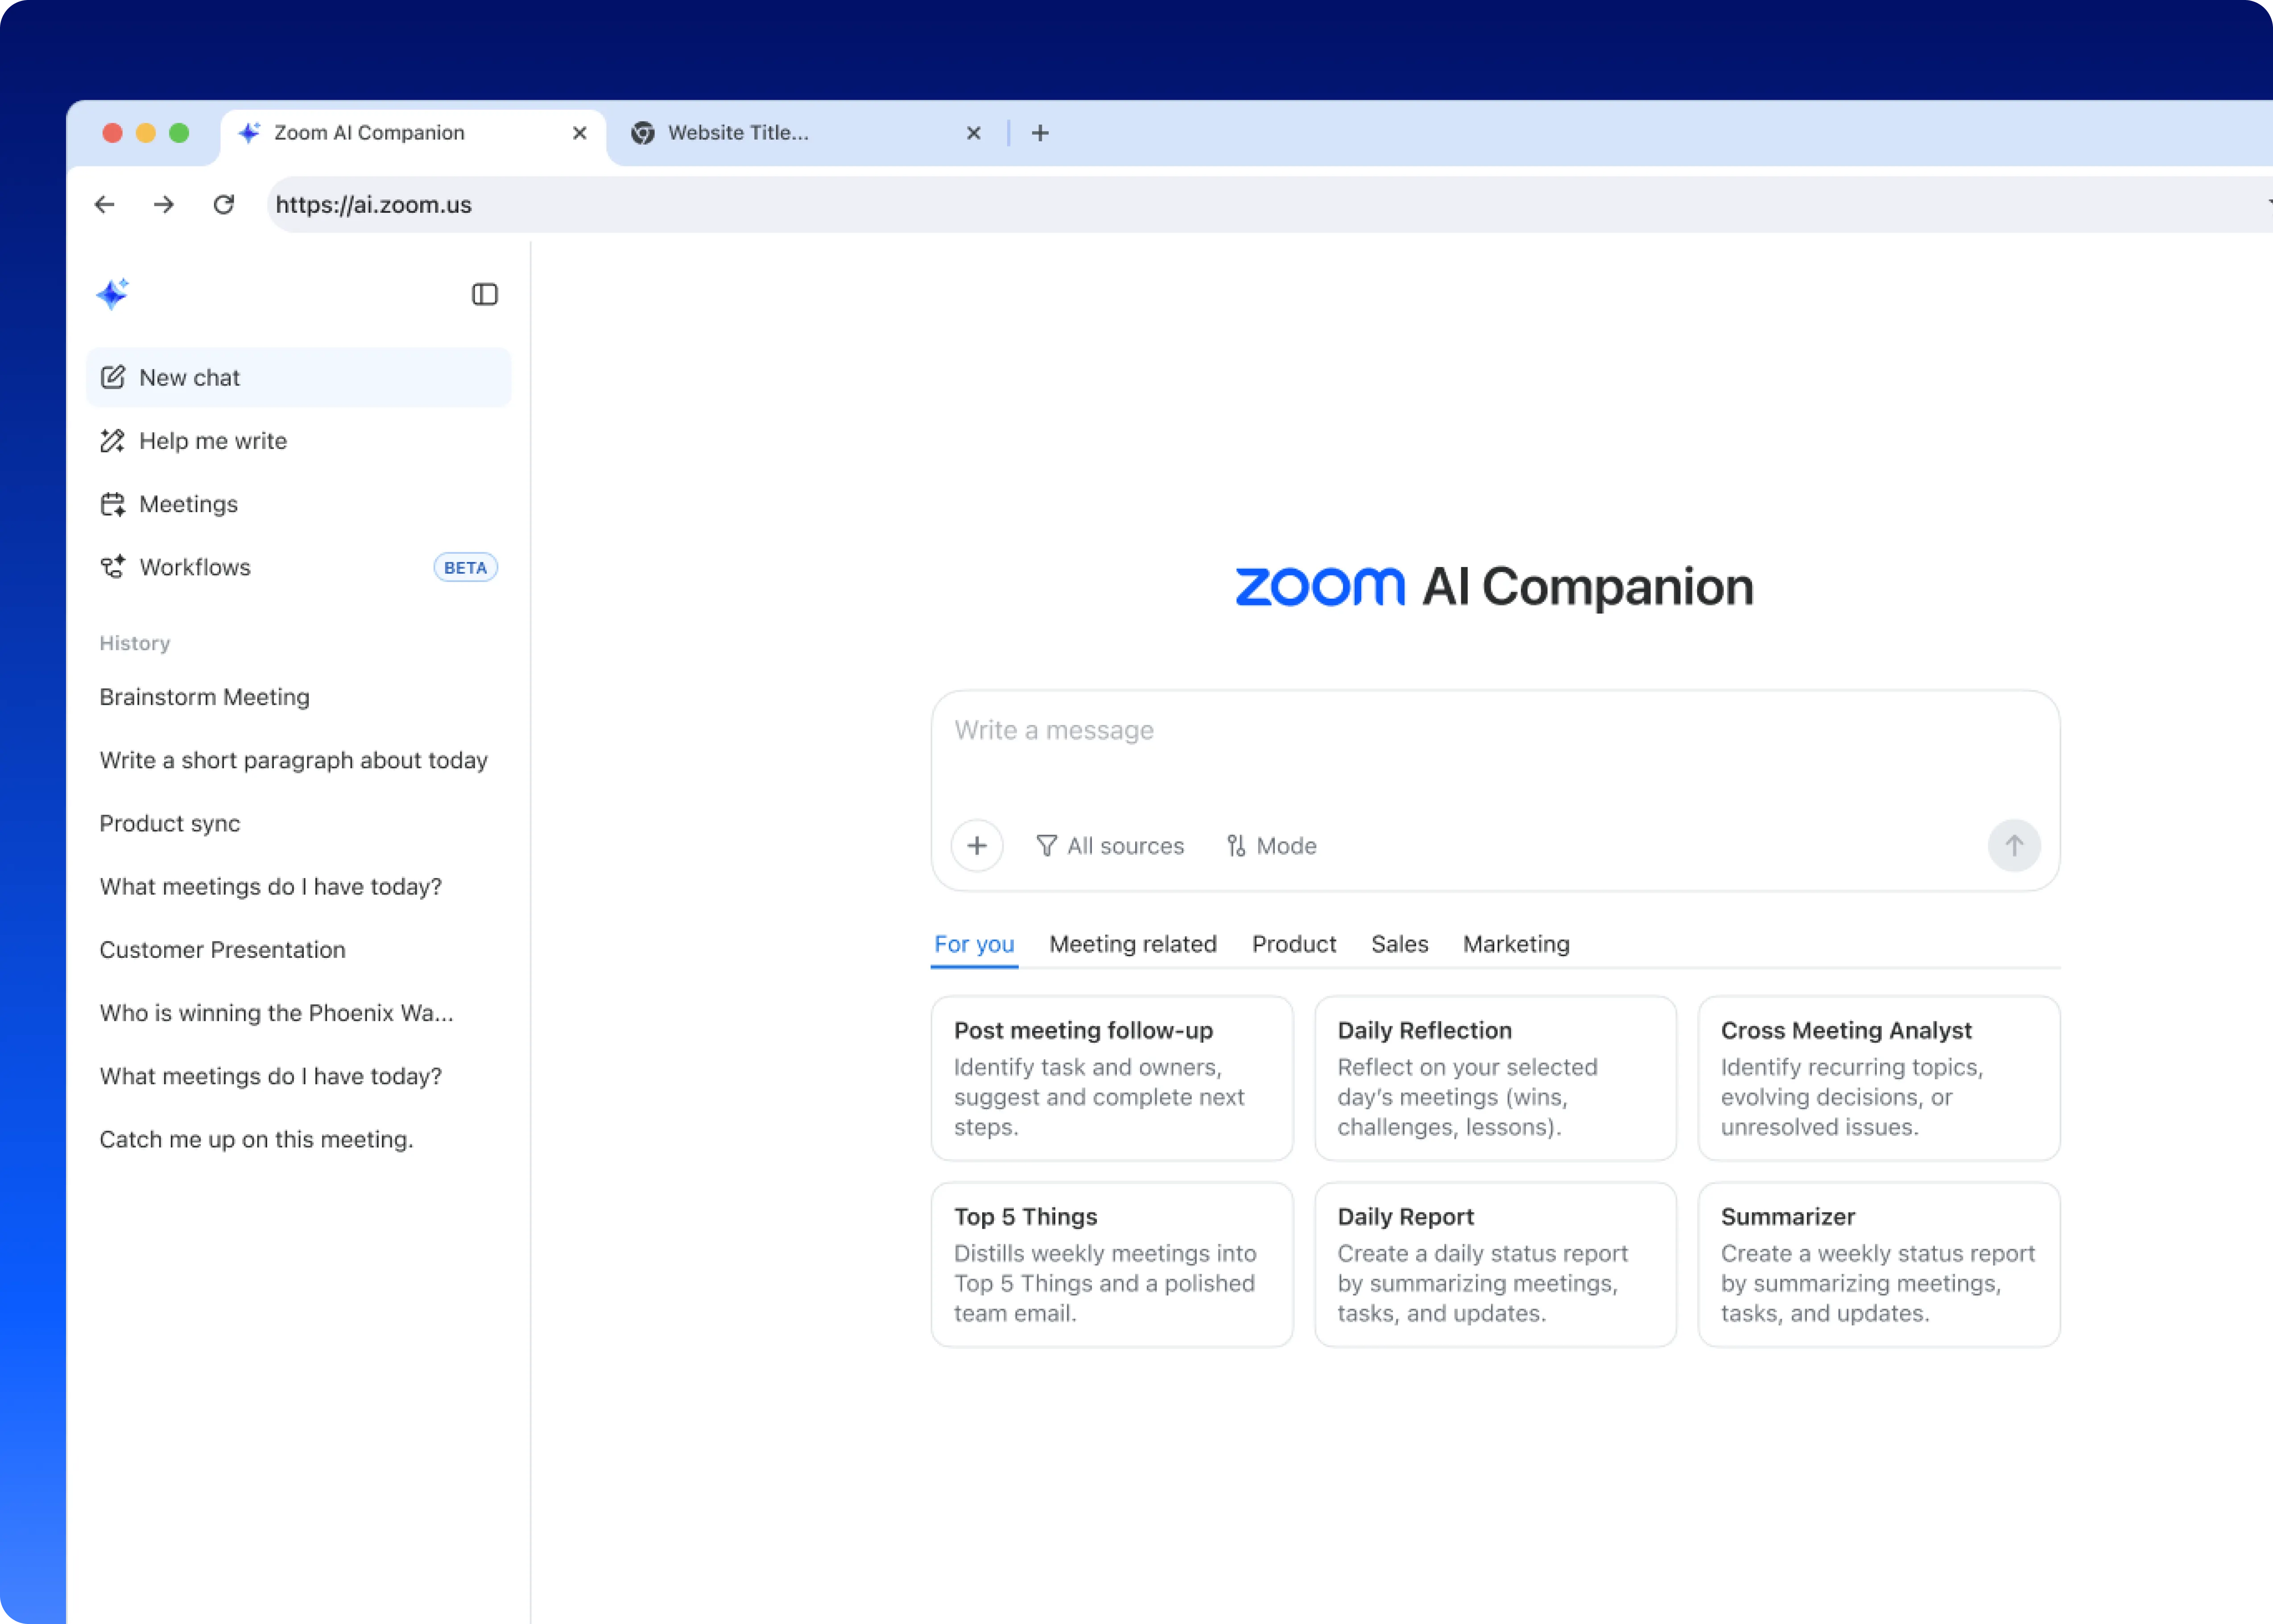
Task: Open Help me write
Action: [212, 441]
